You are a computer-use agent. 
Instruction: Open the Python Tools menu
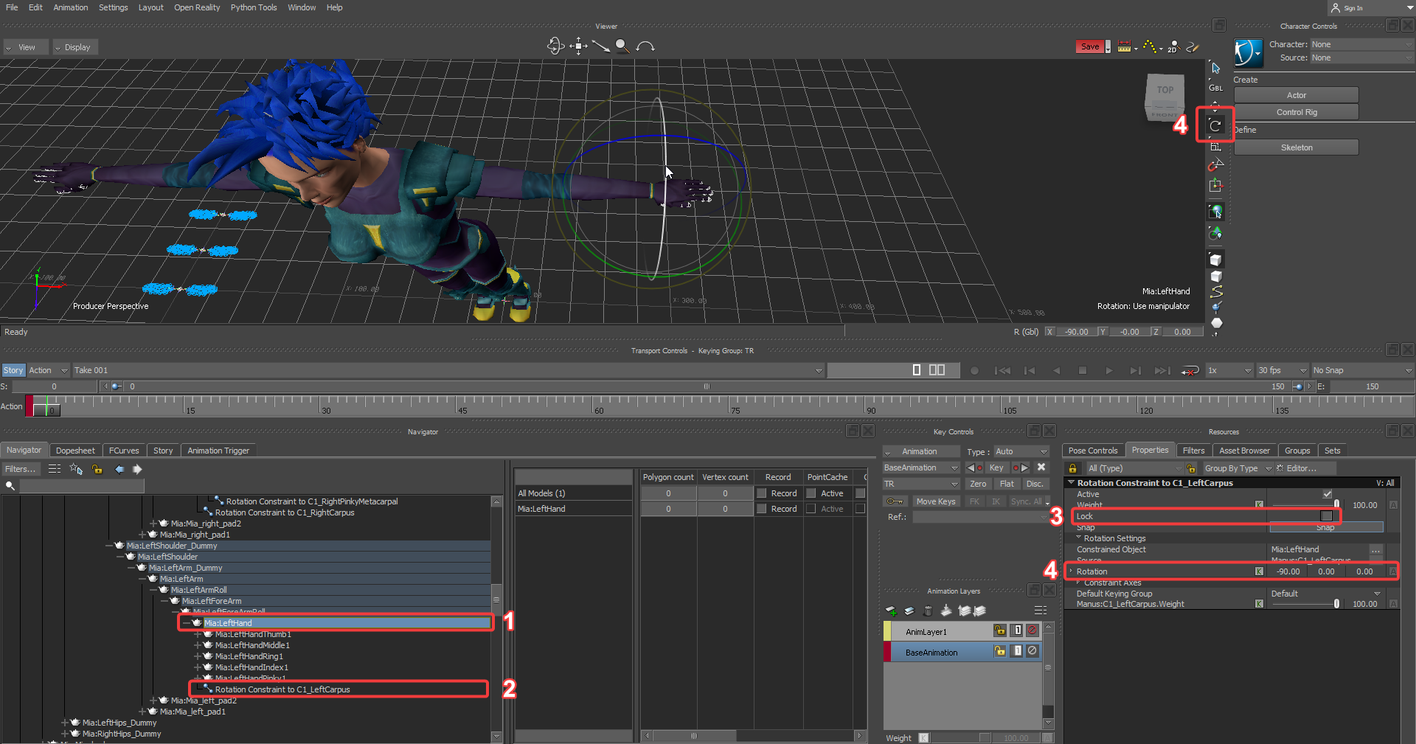(253, 7)
